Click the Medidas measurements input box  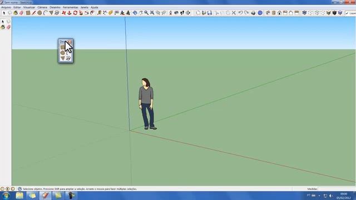(337, 189)
